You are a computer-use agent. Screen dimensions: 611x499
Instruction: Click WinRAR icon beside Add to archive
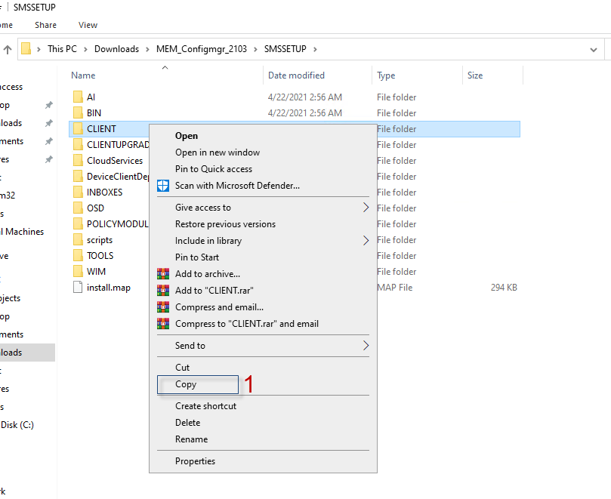pos(163,274)
